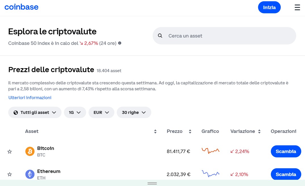Click the Grafico column header
This screenshot has height=186, width=305.
click(210, 131)
